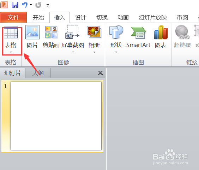The height and width of the screenshot is (170, 199).
Task: Switch to the 大纲 outline tab
Action: click(38, 73)
